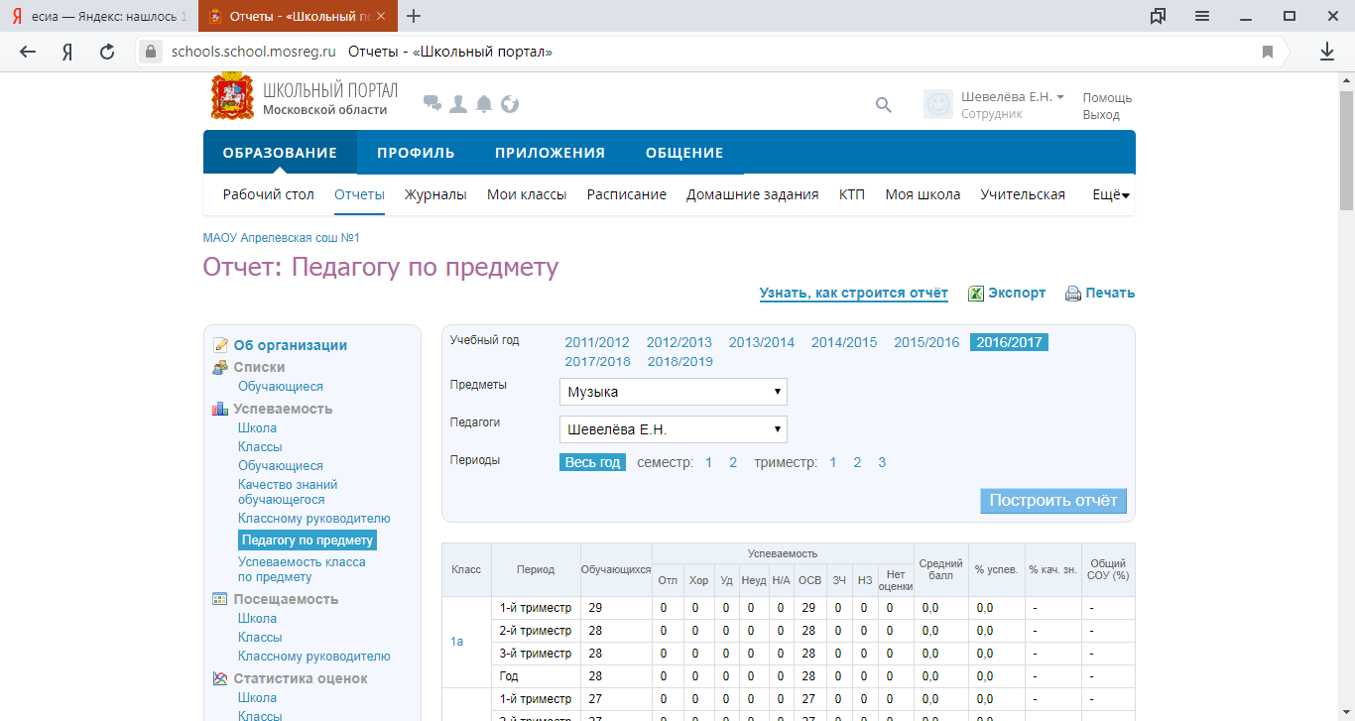This screenshot has height=721, width=1355.
Task: Expand the Шевелёва Е.Н. user menu arrow
Action: (1060, 97)
